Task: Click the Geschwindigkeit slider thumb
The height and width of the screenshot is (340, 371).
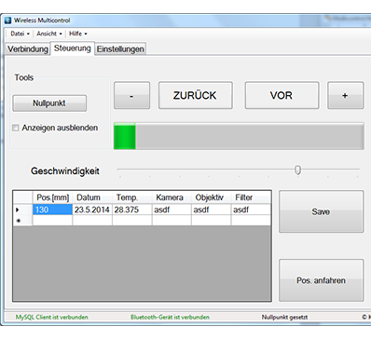Action: pos(297,170)
